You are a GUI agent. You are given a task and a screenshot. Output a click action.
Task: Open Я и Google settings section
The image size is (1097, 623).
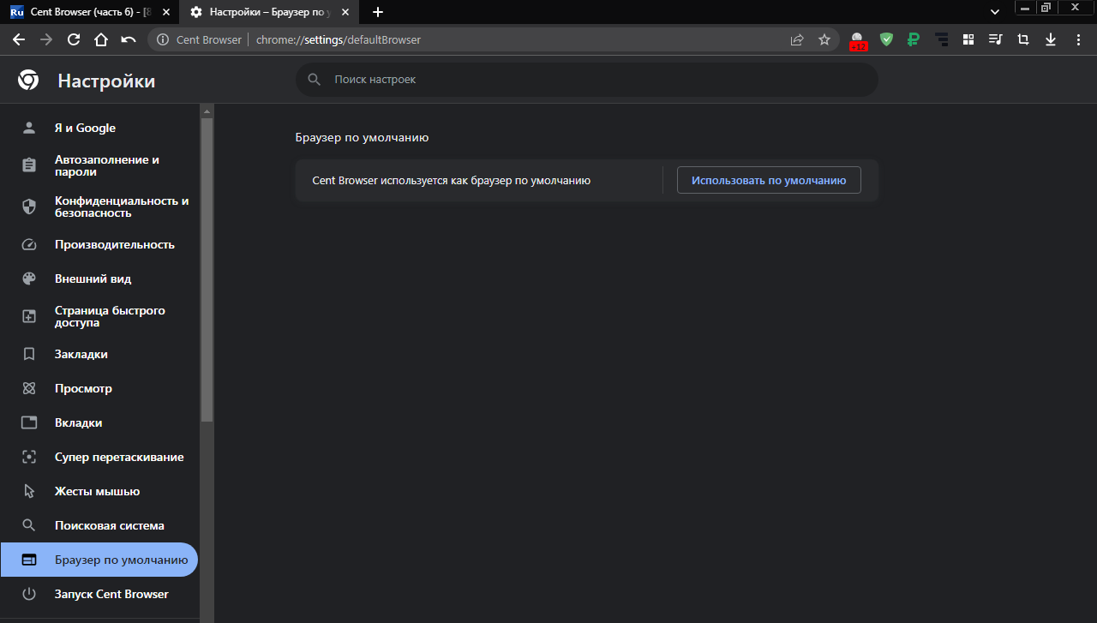[99, 128]
